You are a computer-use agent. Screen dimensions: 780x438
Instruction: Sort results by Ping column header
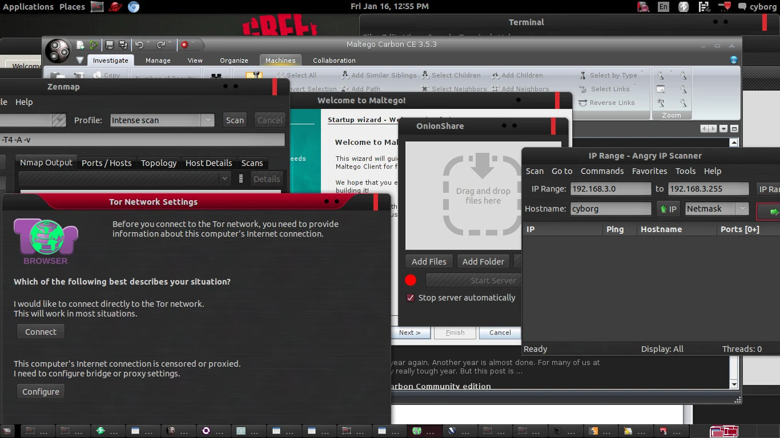click(x=620, y=229)
